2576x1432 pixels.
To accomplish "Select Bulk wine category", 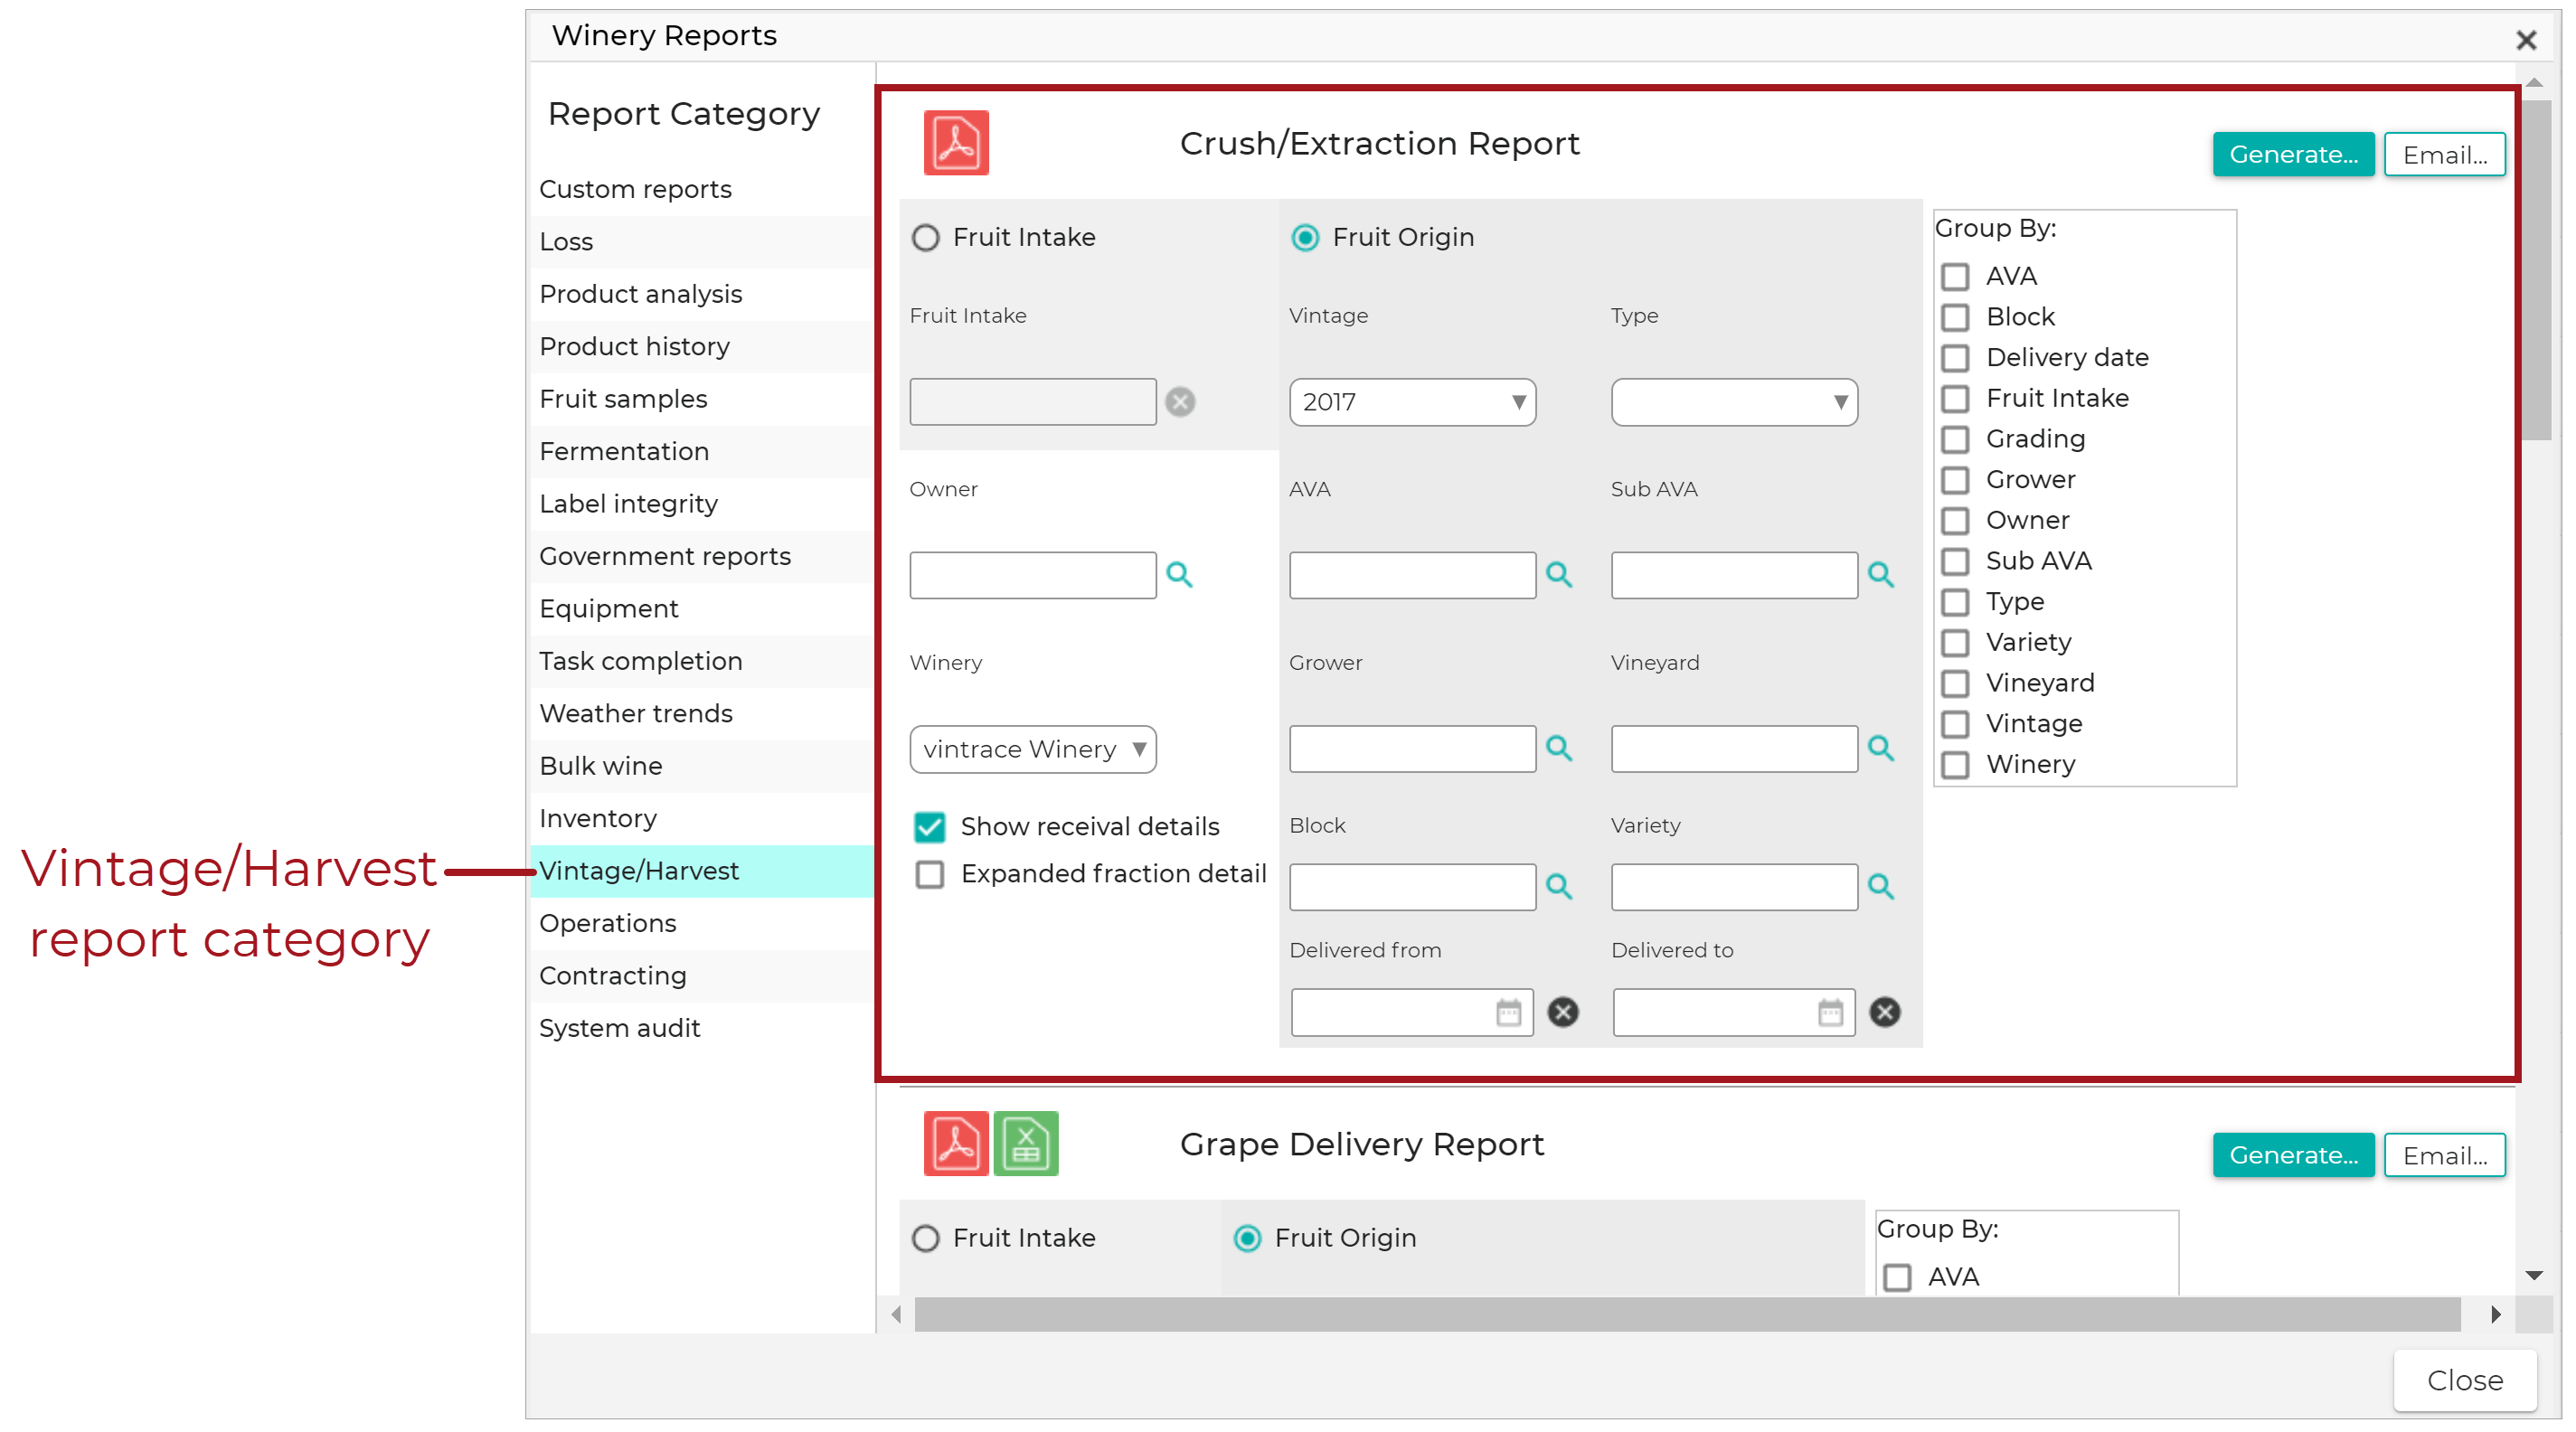I will [x=701, y=766].
